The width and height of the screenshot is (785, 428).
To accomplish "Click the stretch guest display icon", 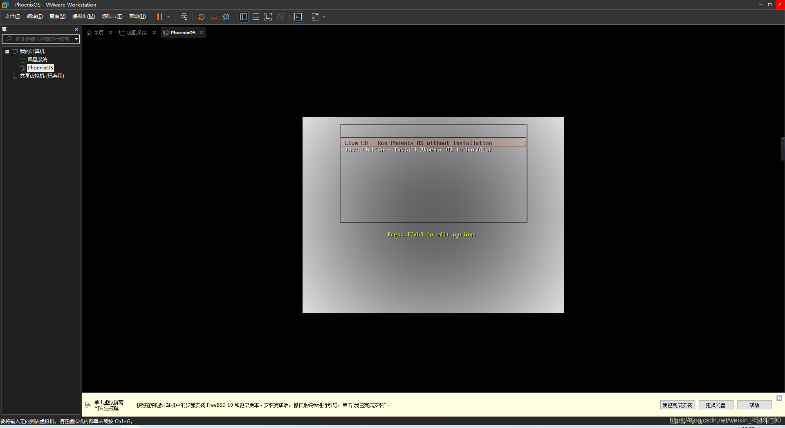I will 316,17.
